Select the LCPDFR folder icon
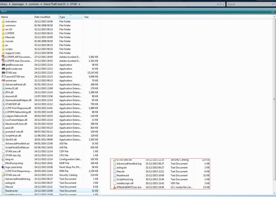 [x=3, y=33]
